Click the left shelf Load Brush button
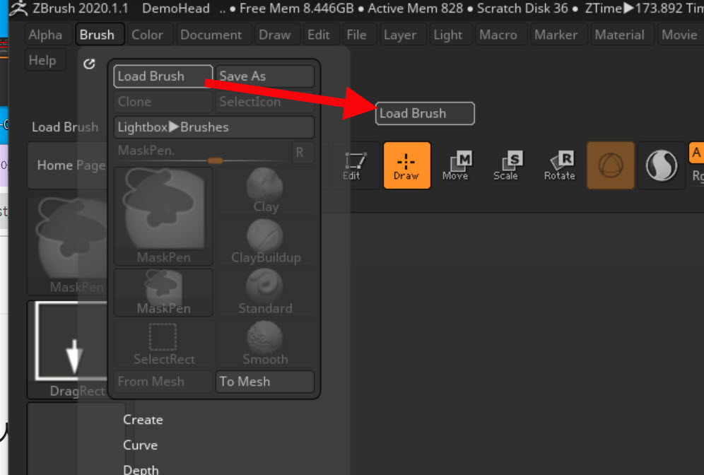This screenshot has height=475, width=704. [65, 127]
